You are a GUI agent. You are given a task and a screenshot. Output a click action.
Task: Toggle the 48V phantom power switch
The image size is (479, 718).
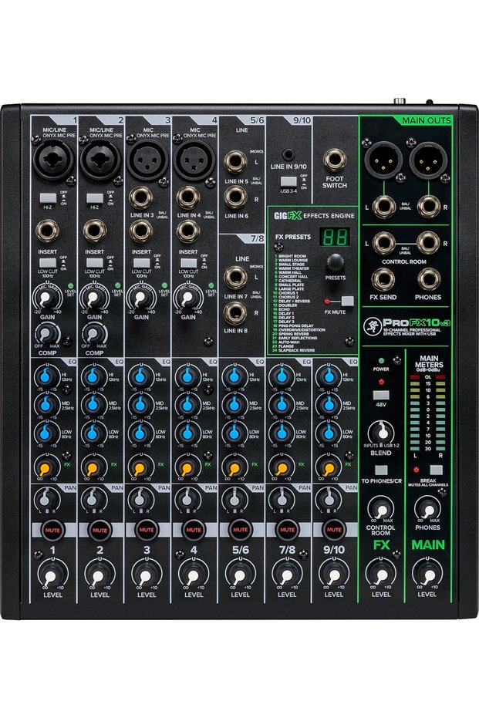[381, 395]
